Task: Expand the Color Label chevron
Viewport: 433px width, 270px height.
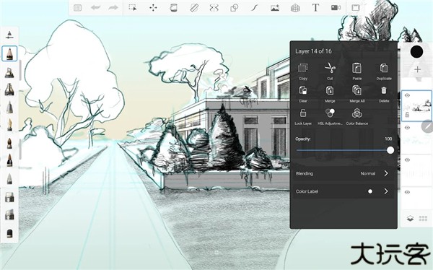Action: point(386,191)
